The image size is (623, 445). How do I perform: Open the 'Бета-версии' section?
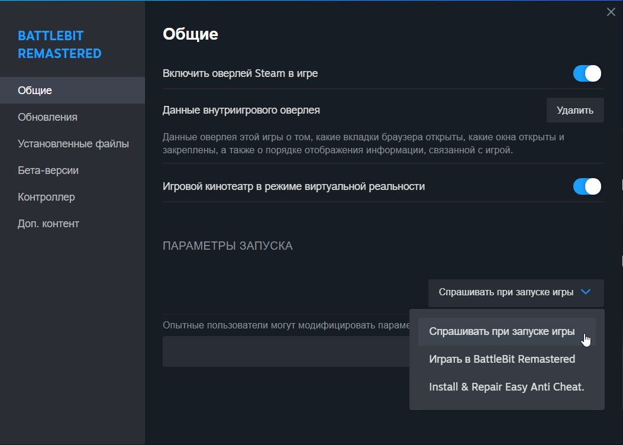point(48,170)
